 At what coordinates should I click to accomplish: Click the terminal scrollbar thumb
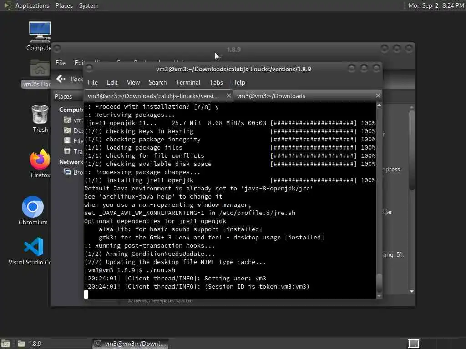379,283
